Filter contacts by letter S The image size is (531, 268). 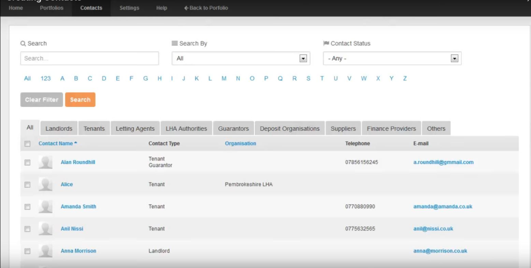point(308,78)
